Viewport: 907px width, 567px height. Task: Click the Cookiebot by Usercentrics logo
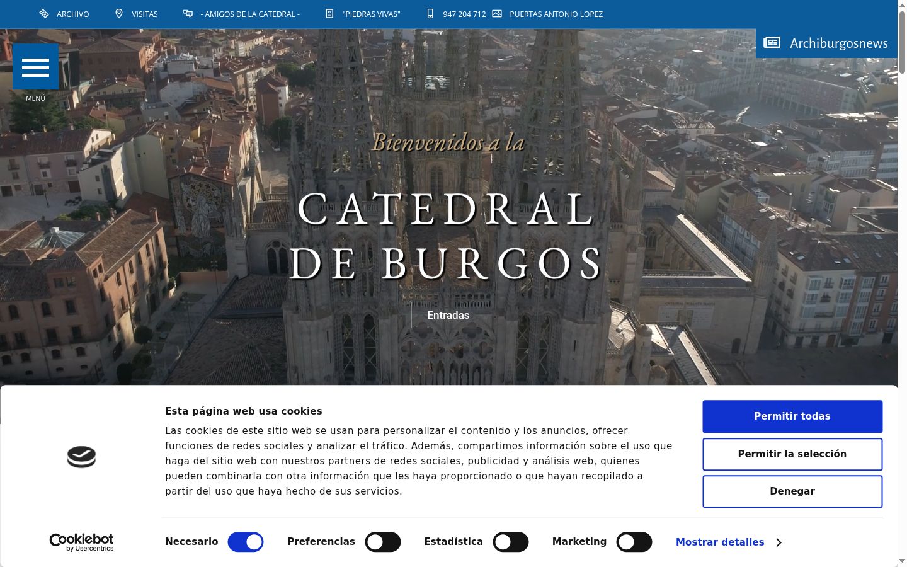click(81, 542)
